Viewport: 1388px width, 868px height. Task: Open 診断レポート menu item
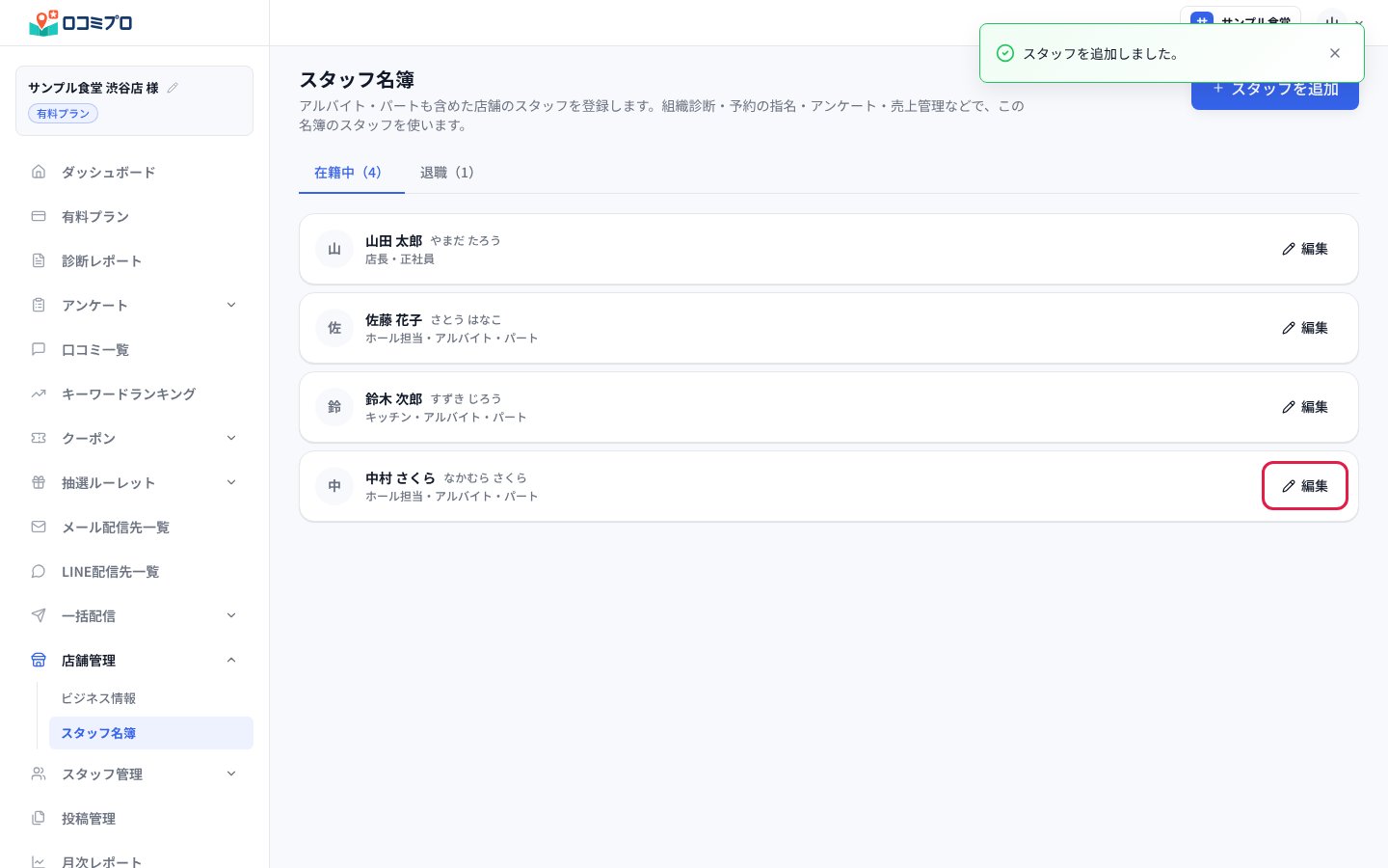coord(135,260)
